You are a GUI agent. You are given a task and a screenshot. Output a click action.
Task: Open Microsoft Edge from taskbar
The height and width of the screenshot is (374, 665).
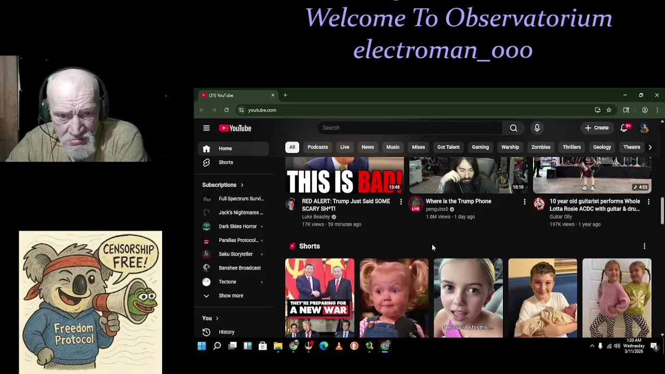324,346
